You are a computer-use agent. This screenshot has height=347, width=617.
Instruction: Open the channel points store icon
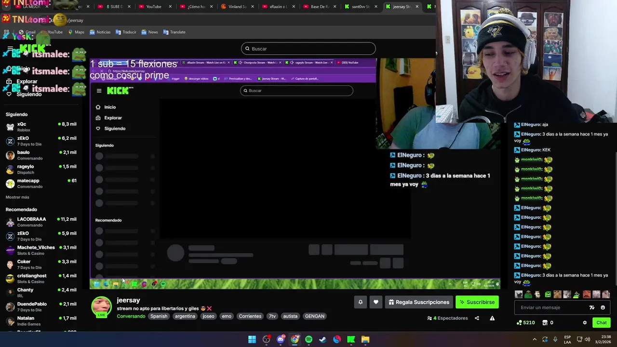(545, 323)
